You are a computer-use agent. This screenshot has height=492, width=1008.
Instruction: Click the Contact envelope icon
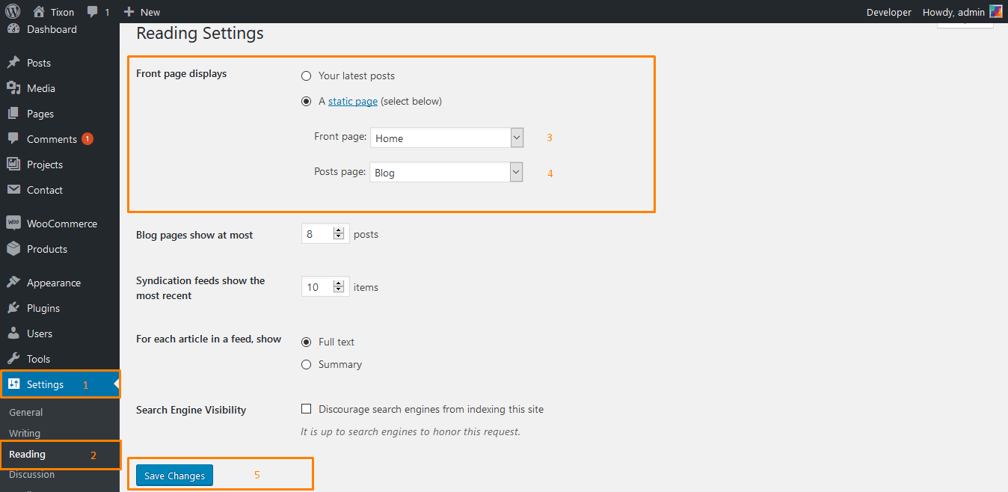[x=13, y=190]
